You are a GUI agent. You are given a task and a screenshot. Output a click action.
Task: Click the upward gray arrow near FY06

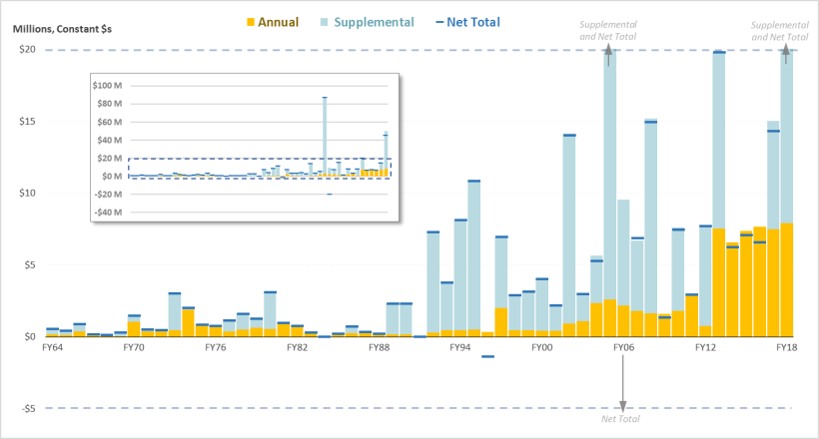(x=608, y=54)
